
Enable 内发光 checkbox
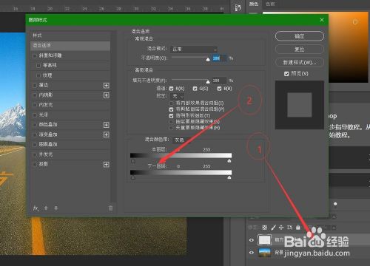coord(35,105)
